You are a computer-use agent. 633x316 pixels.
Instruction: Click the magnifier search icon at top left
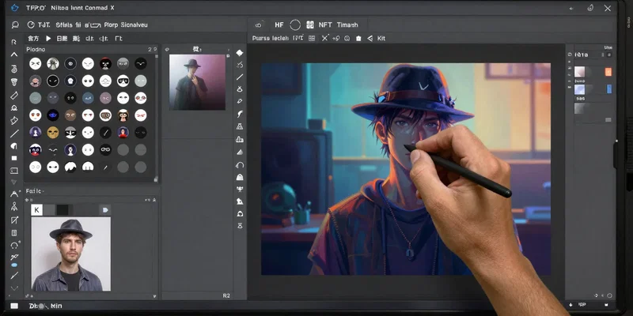pyautogui.click(x=15, y=25)
